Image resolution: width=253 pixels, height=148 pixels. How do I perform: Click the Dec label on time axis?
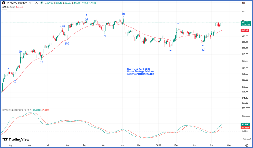139,145
